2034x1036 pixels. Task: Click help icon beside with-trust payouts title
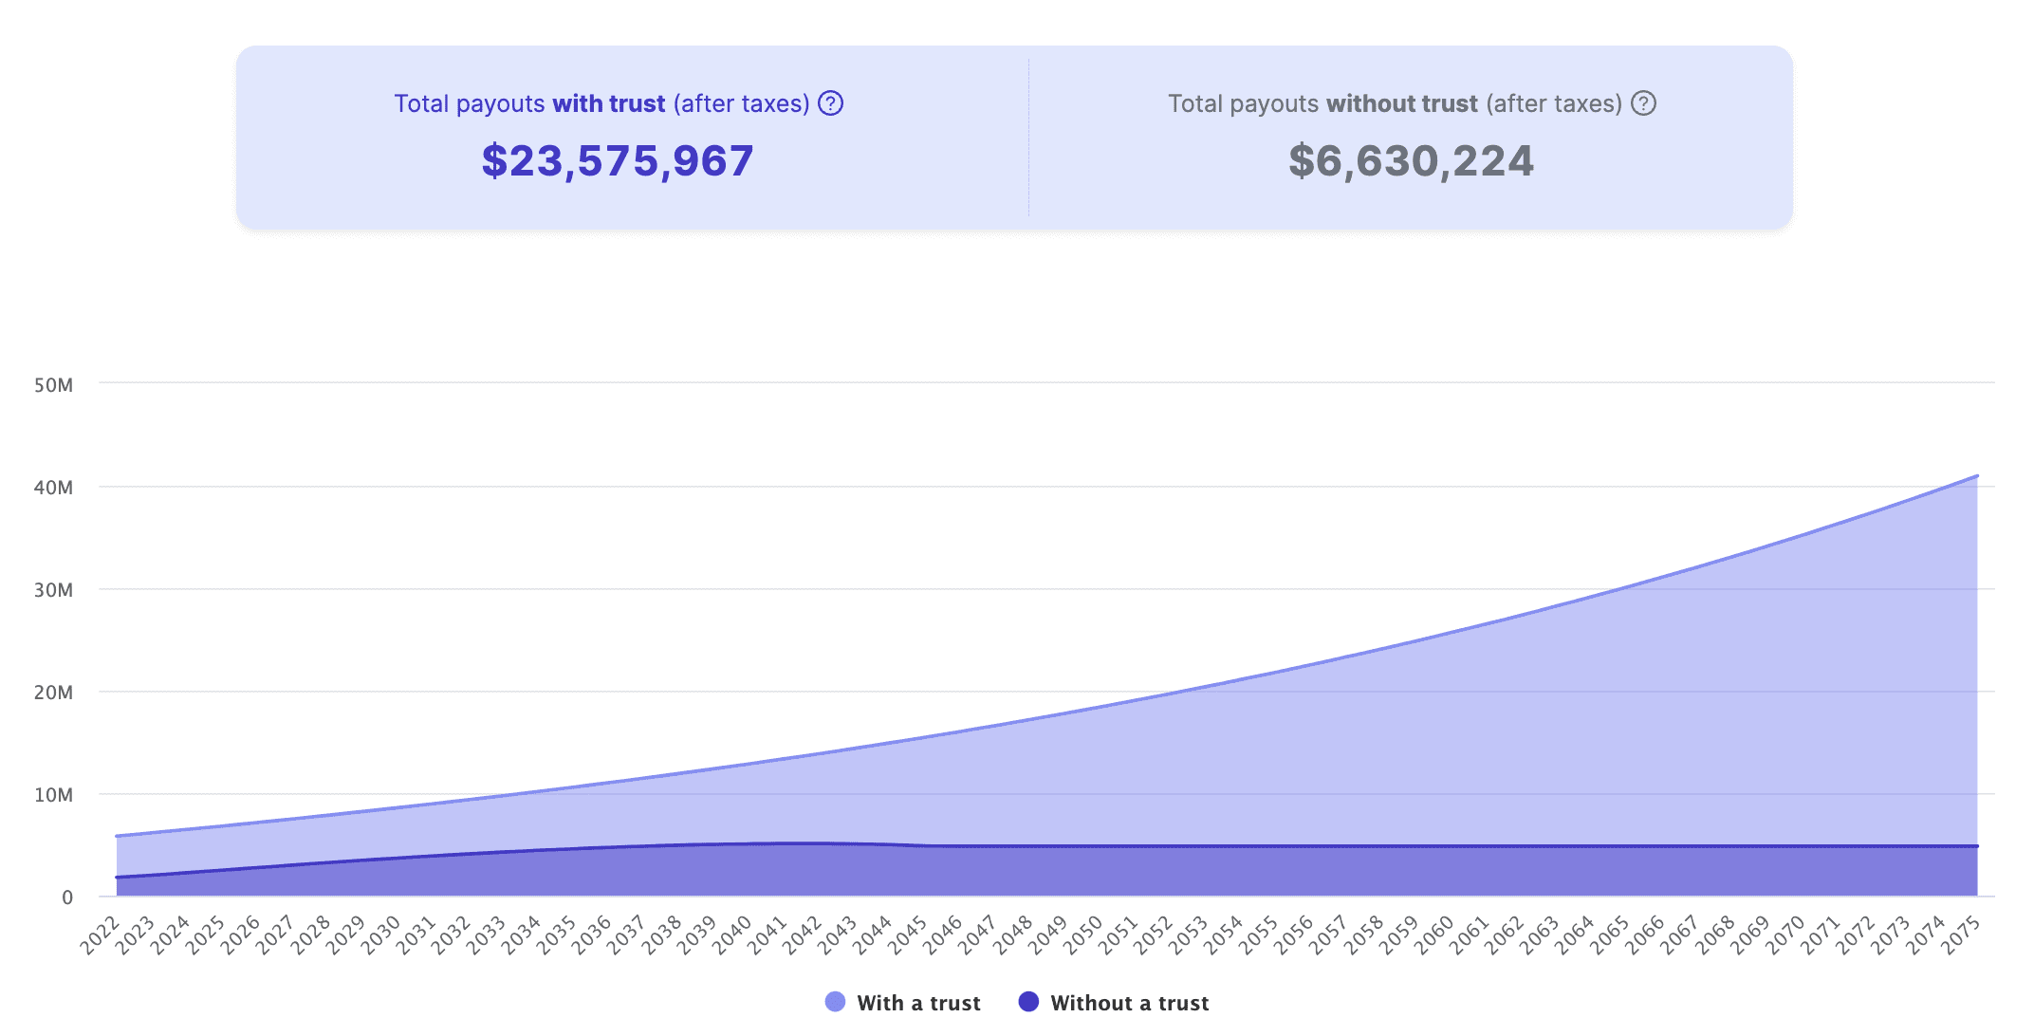coord(831,103)
